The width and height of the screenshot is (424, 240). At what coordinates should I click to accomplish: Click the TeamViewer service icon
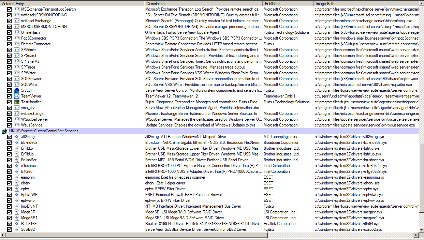tap(17, 96)
